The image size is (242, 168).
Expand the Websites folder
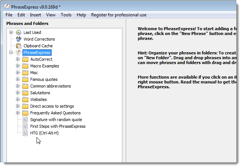[18, 99]
